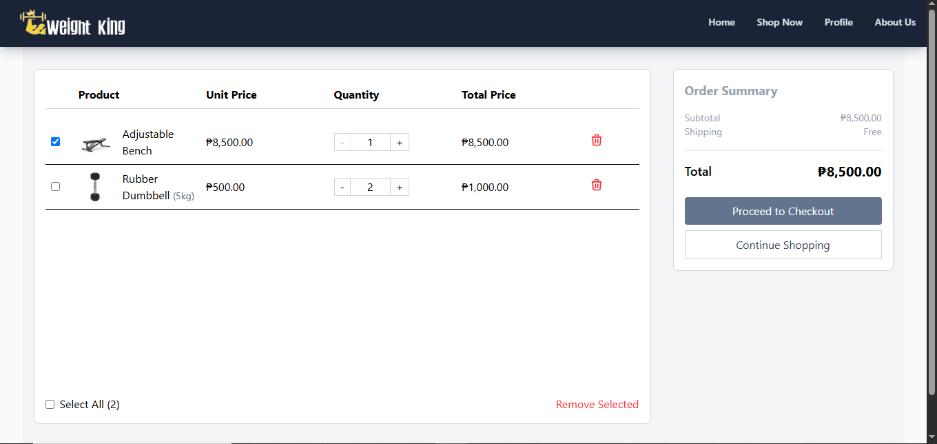
Task: Click the Remove Selected link
Action: [597, 405]
